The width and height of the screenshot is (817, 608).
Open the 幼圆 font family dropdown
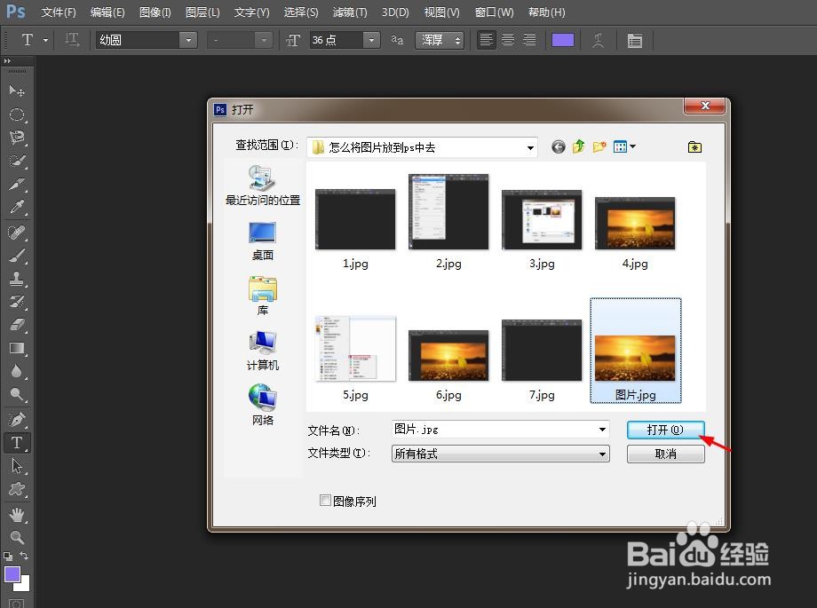(x=188, y=40)
